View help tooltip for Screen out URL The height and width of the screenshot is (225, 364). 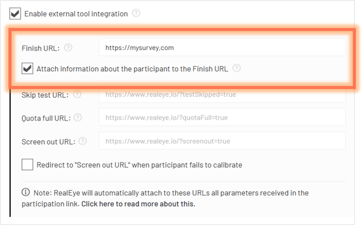click(83, 141)
